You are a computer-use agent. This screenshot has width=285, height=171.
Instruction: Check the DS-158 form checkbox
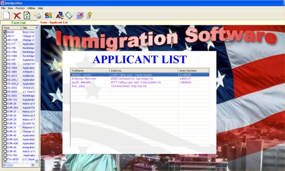pyautogui.click(x=5, y=64)
